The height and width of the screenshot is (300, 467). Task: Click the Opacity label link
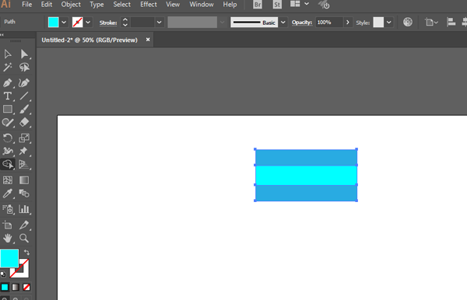pyautogui.click(x=302, y=23)
